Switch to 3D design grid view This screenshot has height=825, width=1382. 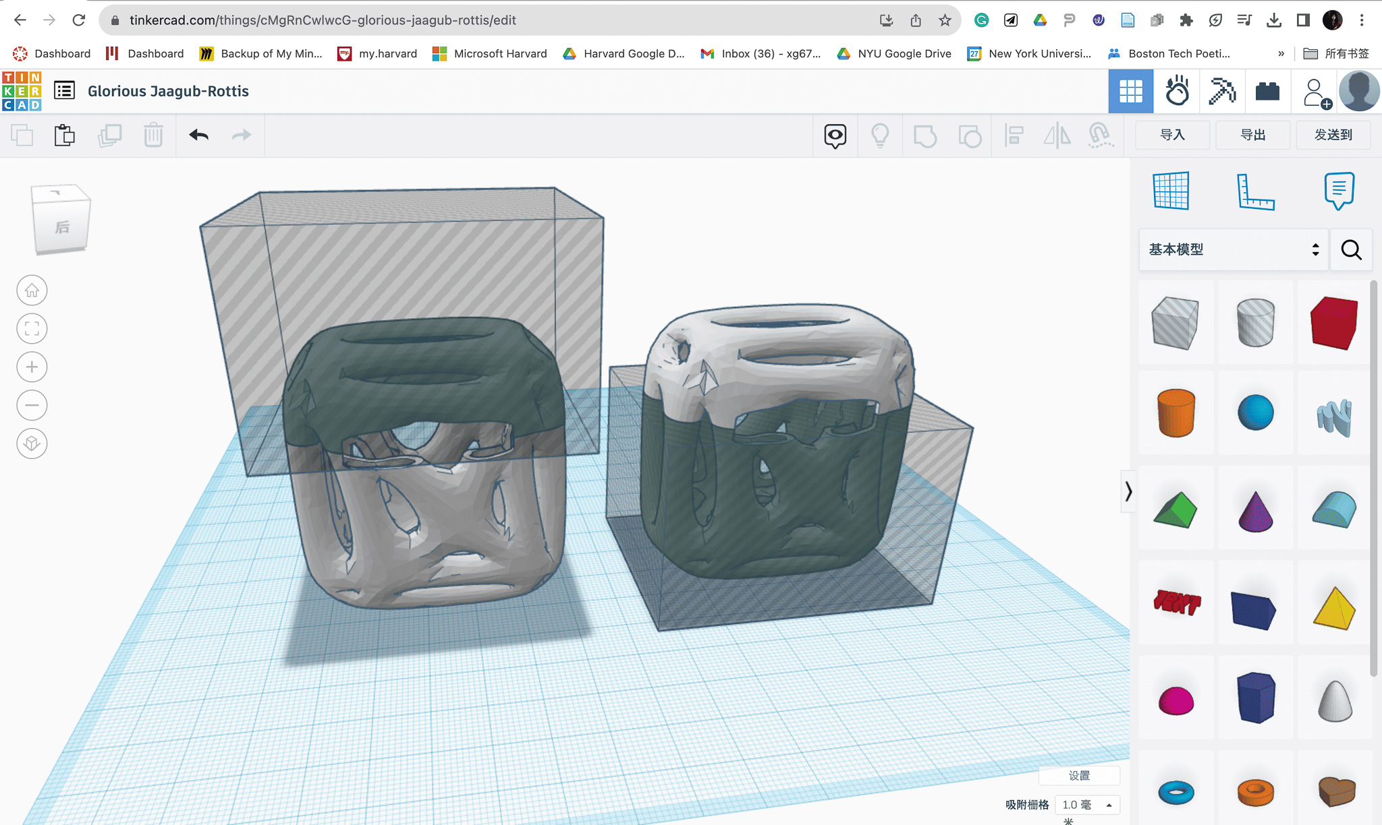point(1131,91)
